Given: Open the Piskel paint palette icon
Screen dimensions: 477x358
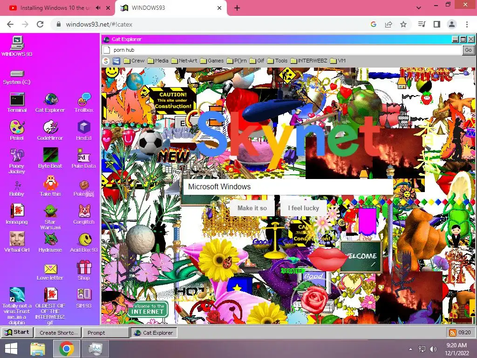Looking at the screenshot, I should coord(17,131).
